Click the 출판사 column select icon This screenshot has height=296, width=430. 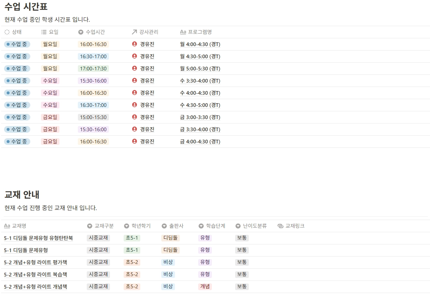pyautogui.click(x=164, y=226)
